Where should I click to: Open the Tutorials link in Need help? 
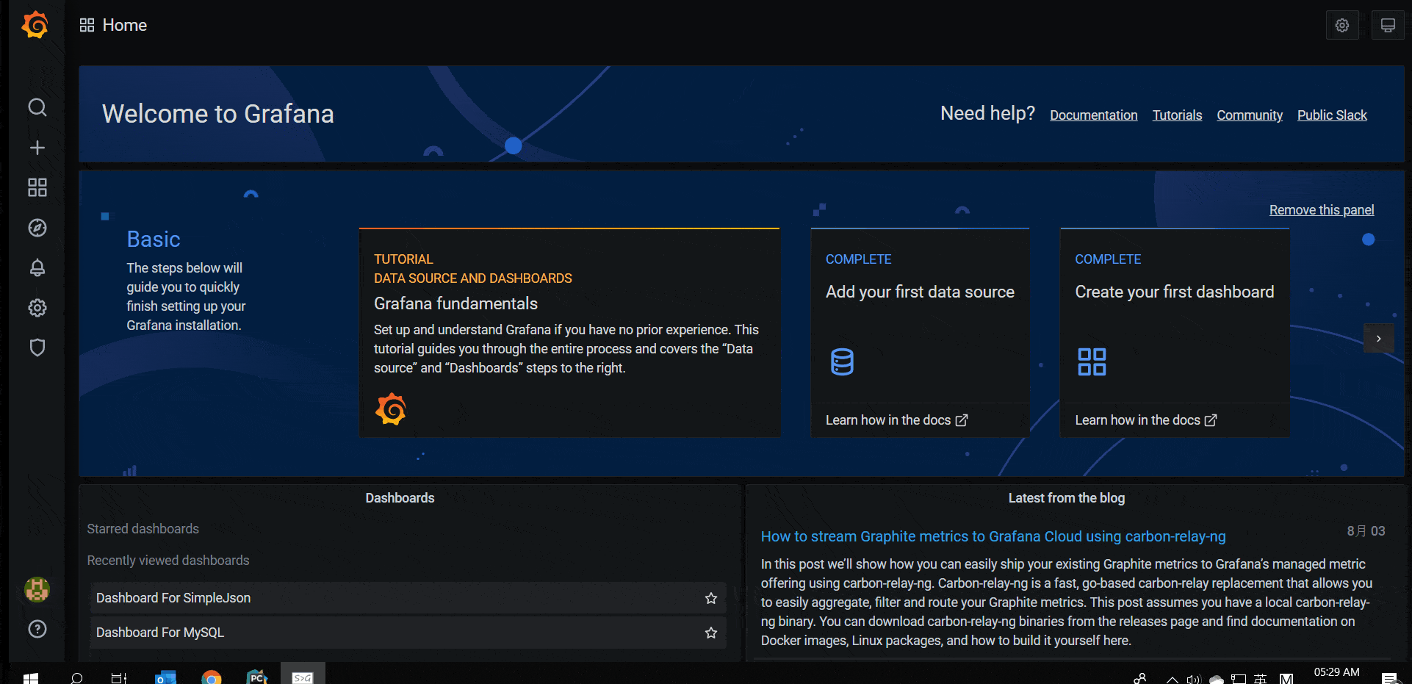(x=1176, y=115)
